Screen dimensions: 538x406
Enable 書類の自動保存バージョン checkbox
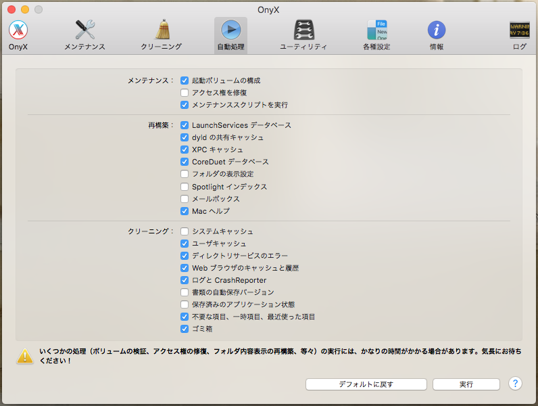[185, 292]
